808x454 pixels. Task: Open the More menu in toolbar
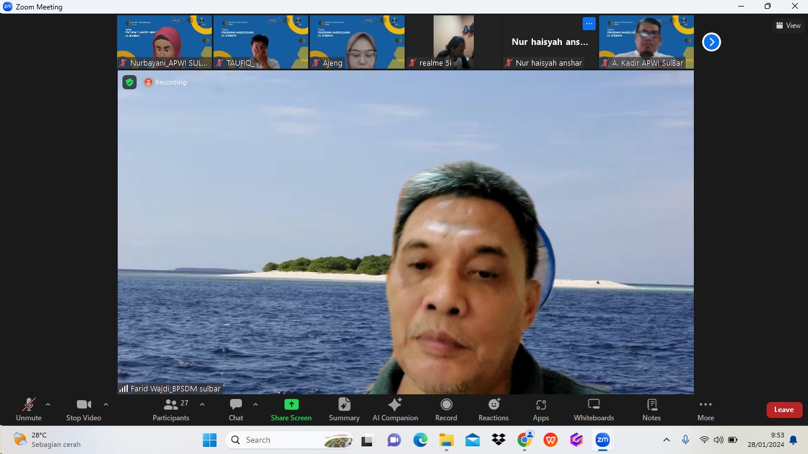click(x=705, y=409)
